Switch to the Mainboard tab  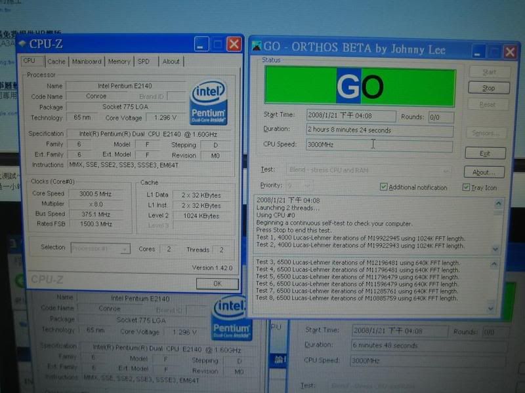[x=87, y=62]
